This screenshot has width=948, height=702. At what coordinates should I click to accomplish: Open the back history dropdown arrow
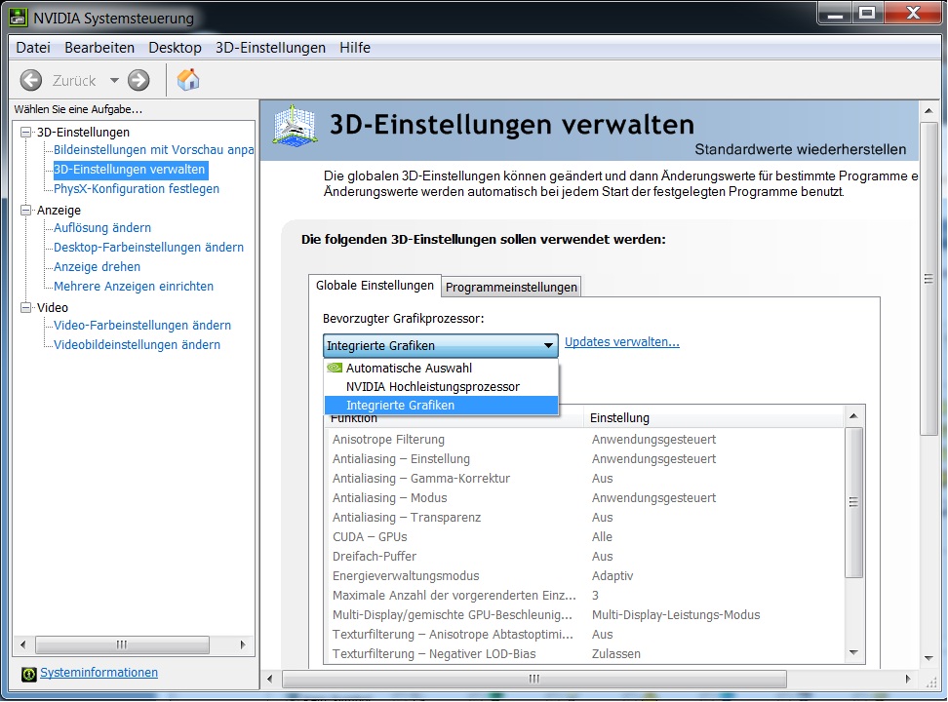pyautogui.click(x=114, y=80)
